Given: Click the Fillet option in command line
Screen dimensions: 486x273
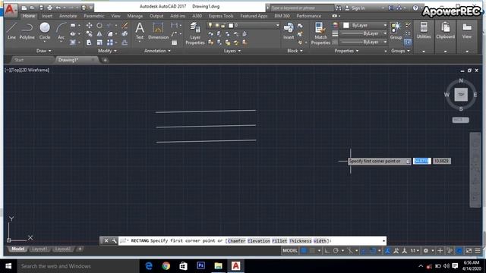Looking at the screenshot, I should coord(279,241).
